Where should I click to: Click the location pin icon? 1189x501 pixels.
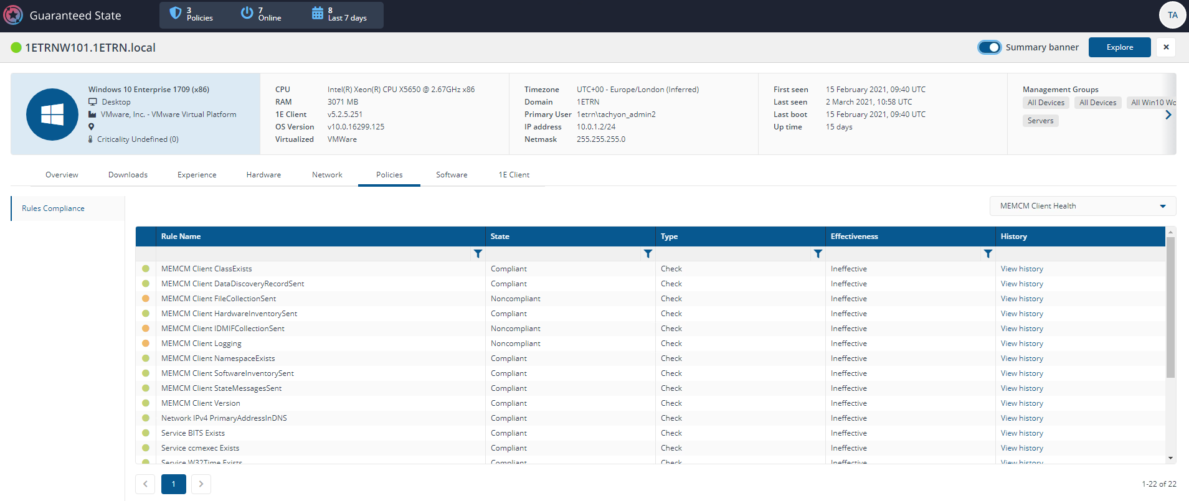[92, 127]
